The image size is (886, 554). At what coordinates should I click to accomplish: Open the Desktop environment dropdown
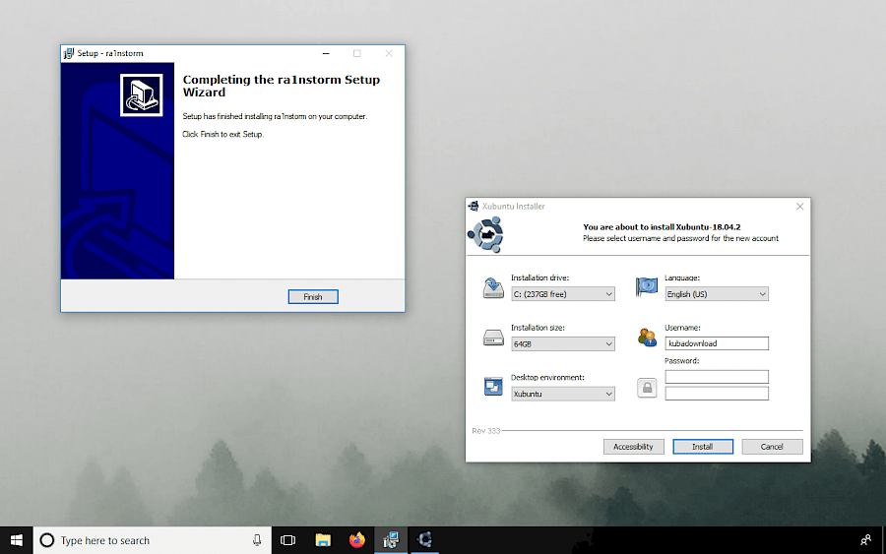tap(563, 394)
